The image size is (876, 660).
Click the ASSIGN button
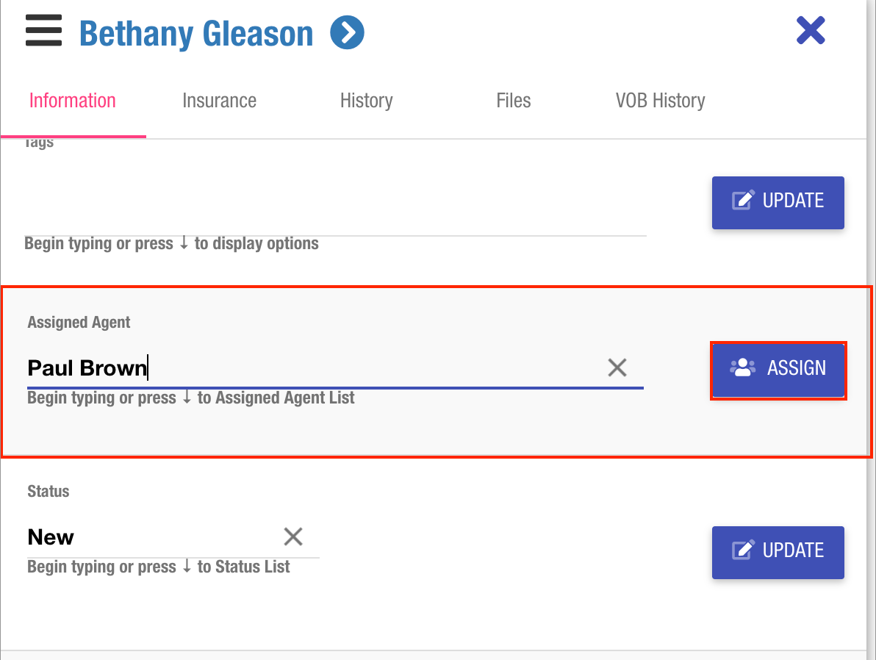pos(778,368)
